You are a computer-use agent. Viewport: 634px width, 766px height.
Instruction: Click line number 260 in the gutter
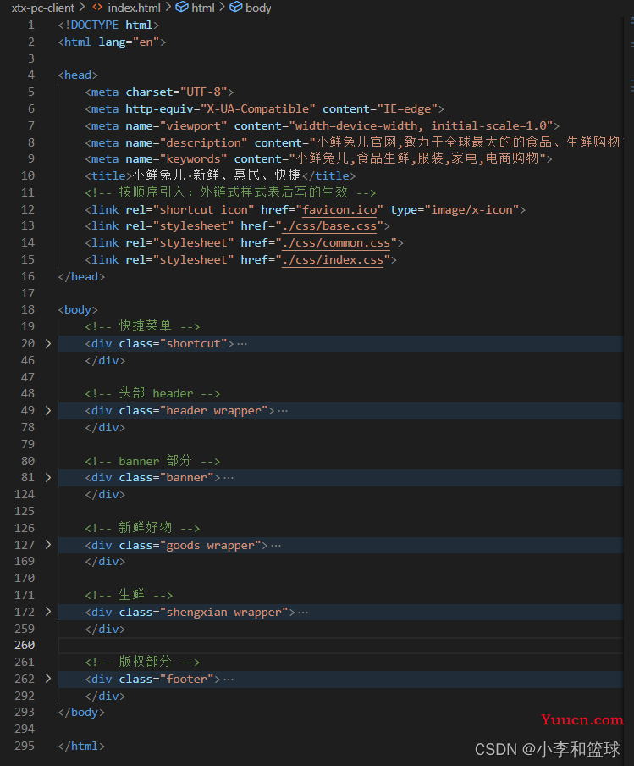click(25, 646)
